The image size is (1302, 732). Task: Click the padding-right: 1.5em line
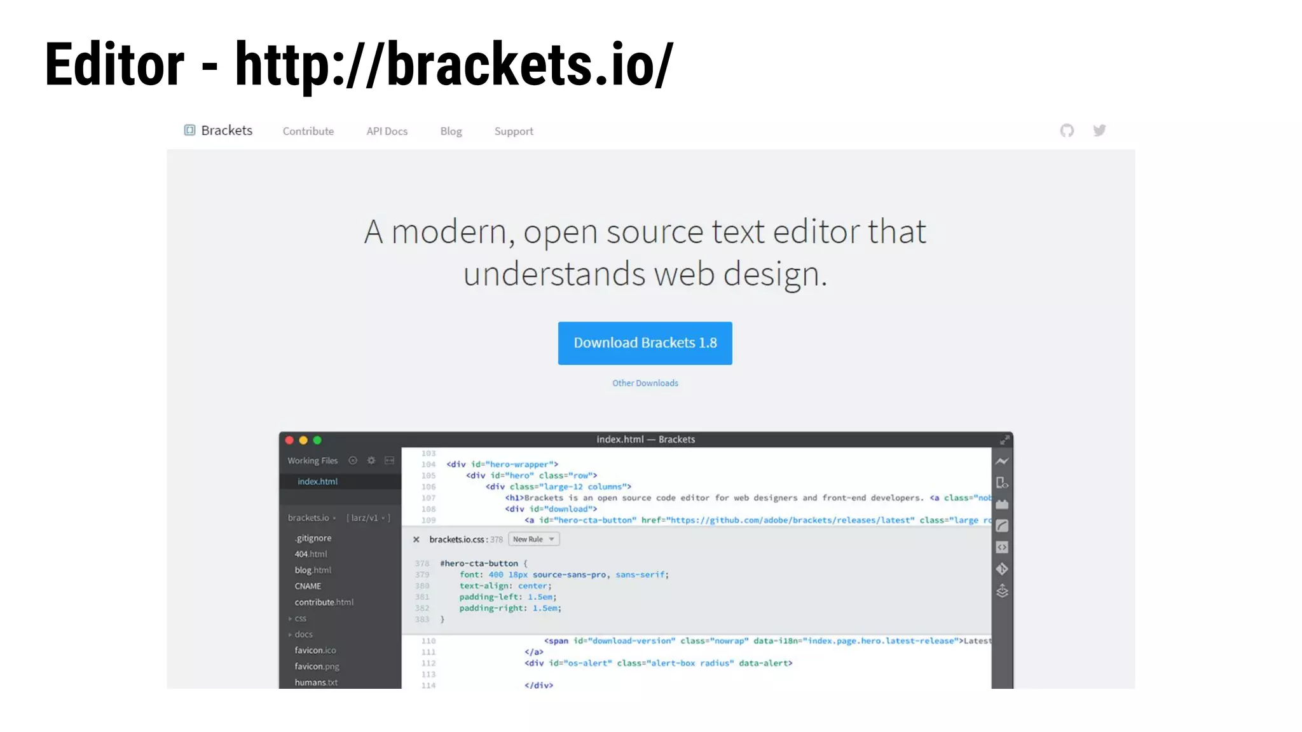pyautogui.click(x=511, y=608)
